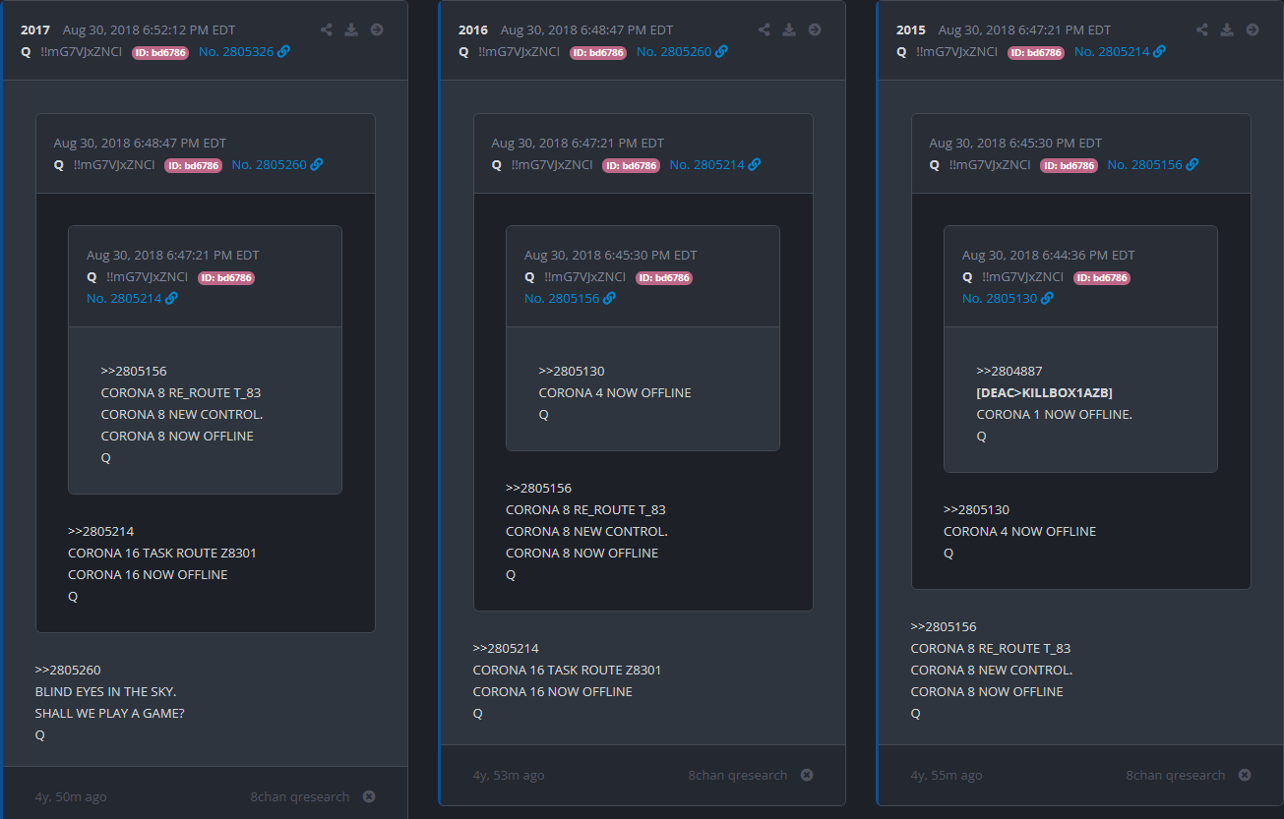Open No. 2805214 link in post 2015's header
The image size is (1284, 819).
(1120, 51)
